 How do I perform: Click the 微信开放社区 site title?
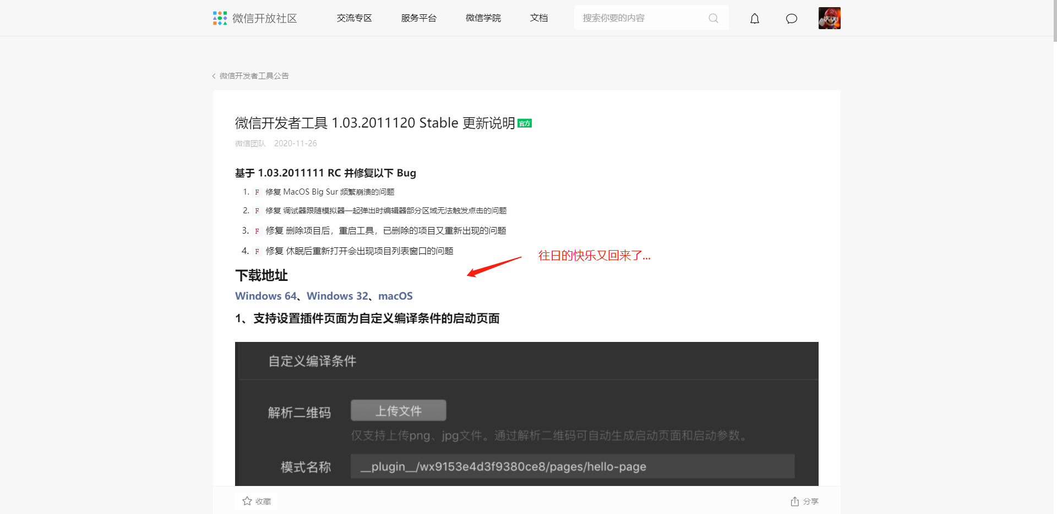point(265,18)
